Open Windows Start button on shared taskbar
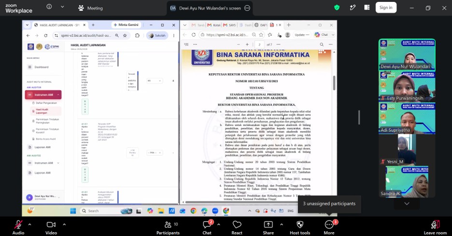Screen dimensions: 452x236 click(x=73, y=211)
